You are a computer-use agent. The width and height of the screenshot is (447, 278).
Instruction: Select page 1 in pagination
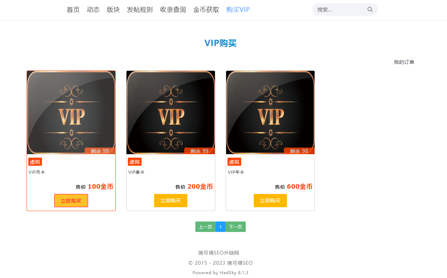(221, 227)
